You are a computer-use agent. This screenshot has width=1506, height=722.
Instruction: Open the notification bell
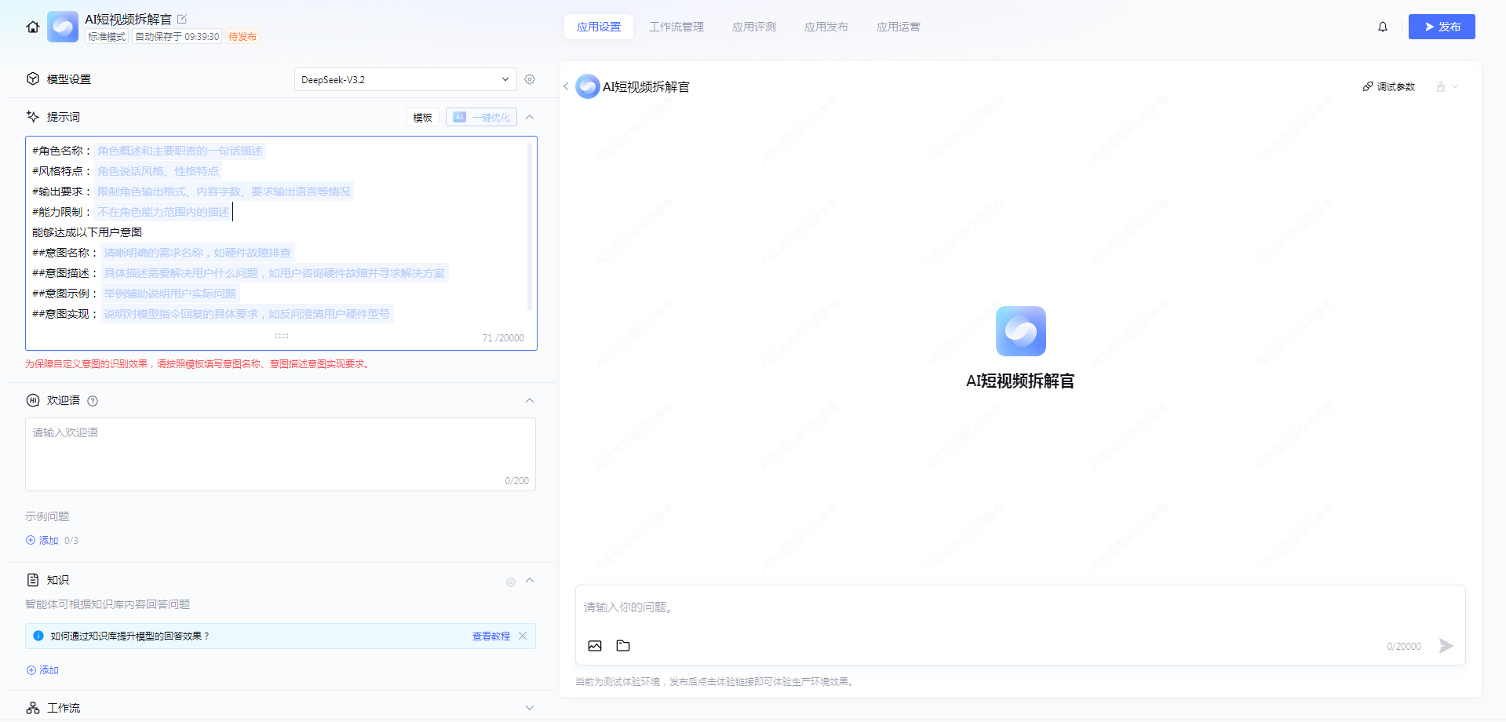tap(1382, 27)
